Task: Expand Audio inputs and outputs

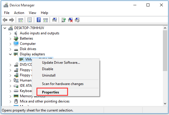Action: [10, 33]
